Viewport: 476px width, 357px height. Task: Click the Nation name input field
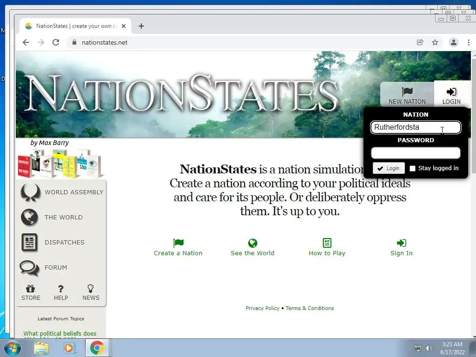point(416,127)
